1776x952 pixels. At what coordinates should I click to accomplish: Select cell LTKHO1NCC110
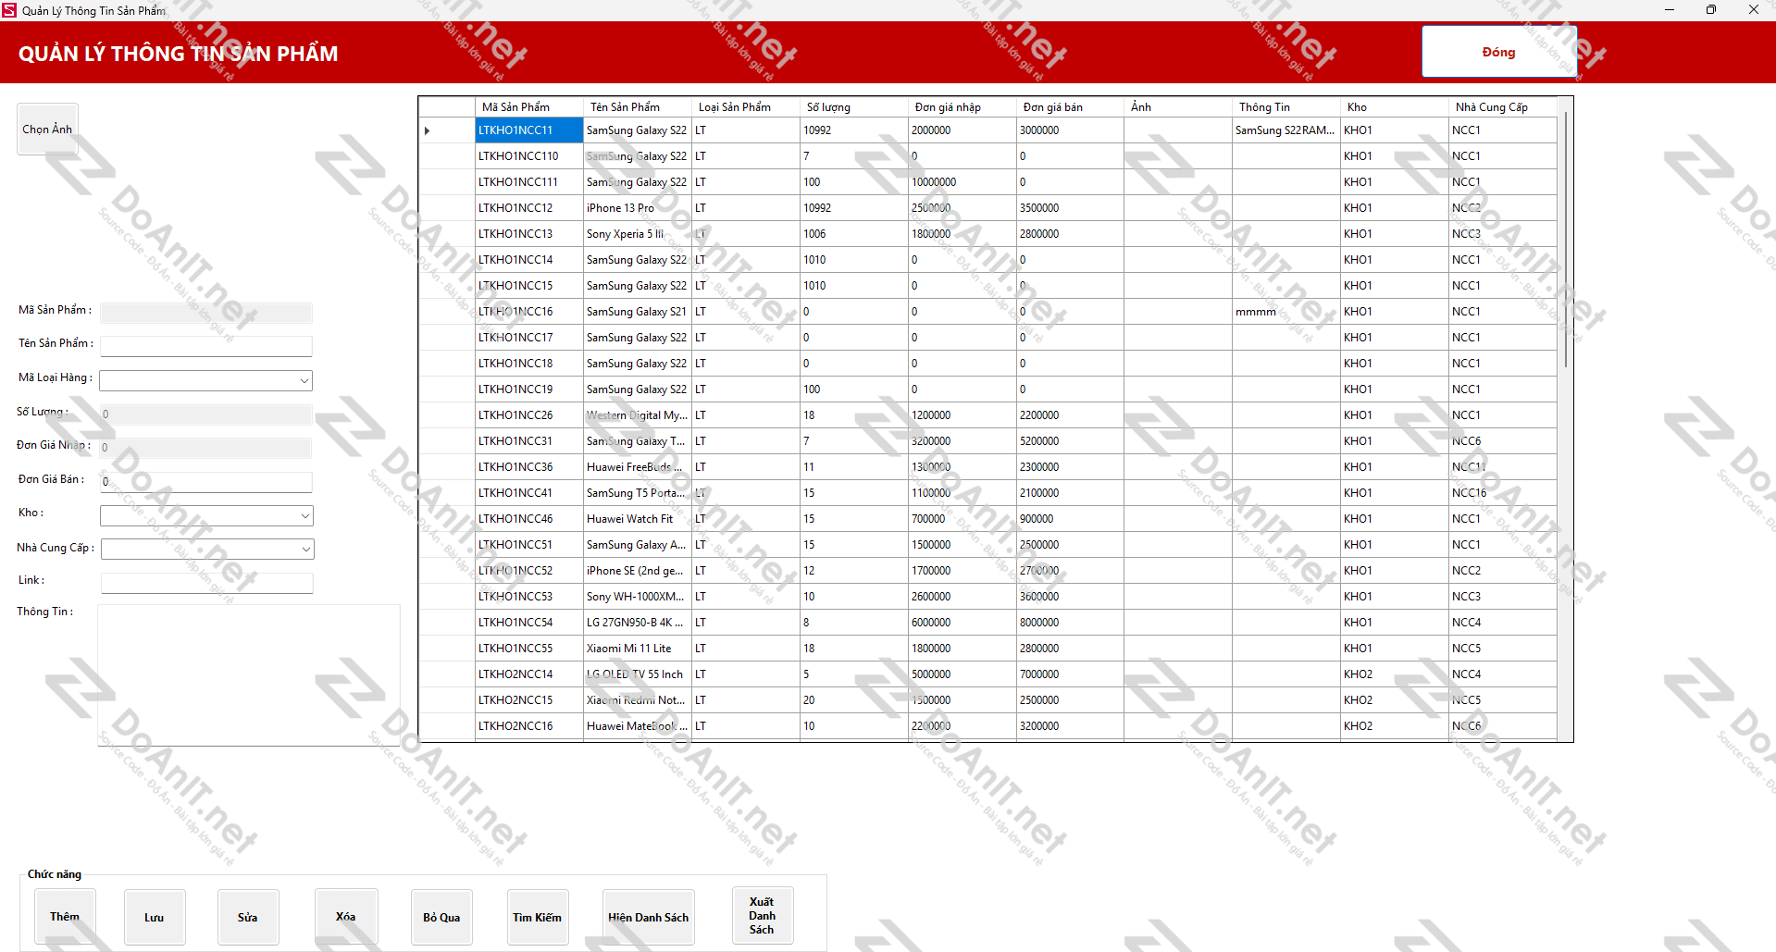(x=529, y=156)
